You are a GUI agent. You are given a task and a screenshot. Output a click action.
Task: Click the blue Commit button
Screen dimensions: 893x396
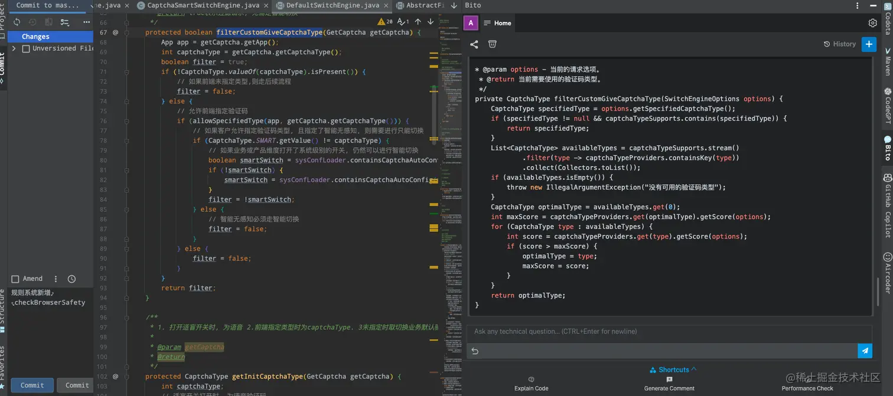point(32,385)
